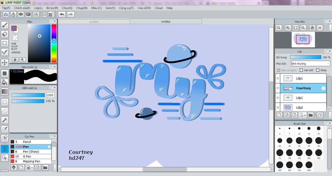Select the Move tool

5,63
